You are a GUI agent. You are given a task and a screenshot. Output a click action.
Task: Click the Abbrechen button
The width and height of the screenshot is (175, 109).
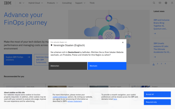(68, 66)
